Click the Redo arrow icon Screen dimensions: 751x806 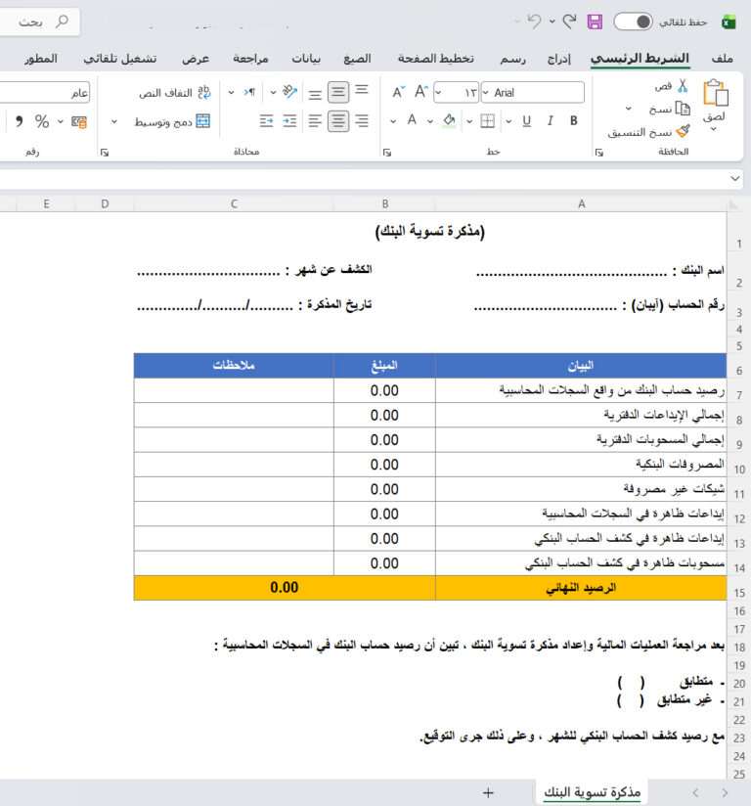[x=569, y=22]
